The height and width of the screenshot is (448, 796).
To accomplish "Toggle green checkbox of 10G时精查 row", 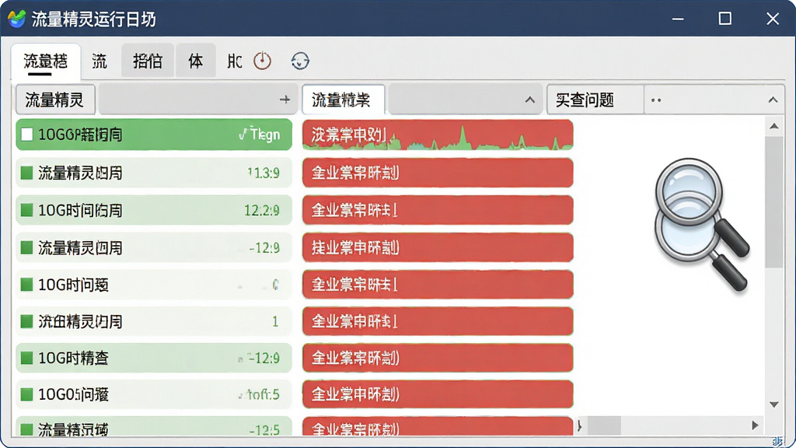I will [x=26, y=358].
